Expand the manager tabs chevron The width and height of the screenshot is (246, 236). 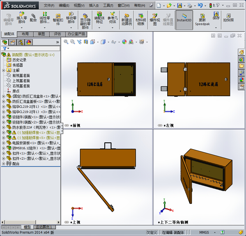click(x=57, y=42)
